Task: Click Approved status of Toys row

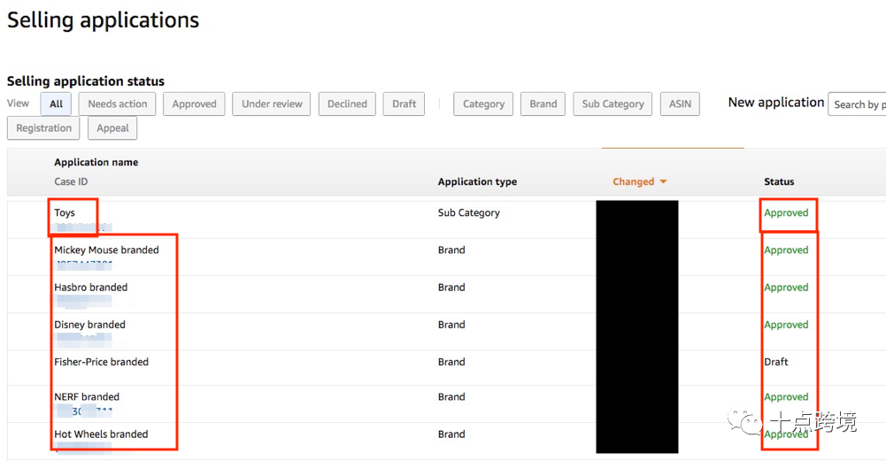Action: pos(786,213)
